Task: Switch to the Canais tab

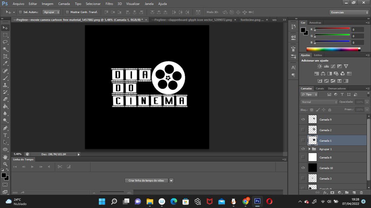Action: (x=320, y=88)
